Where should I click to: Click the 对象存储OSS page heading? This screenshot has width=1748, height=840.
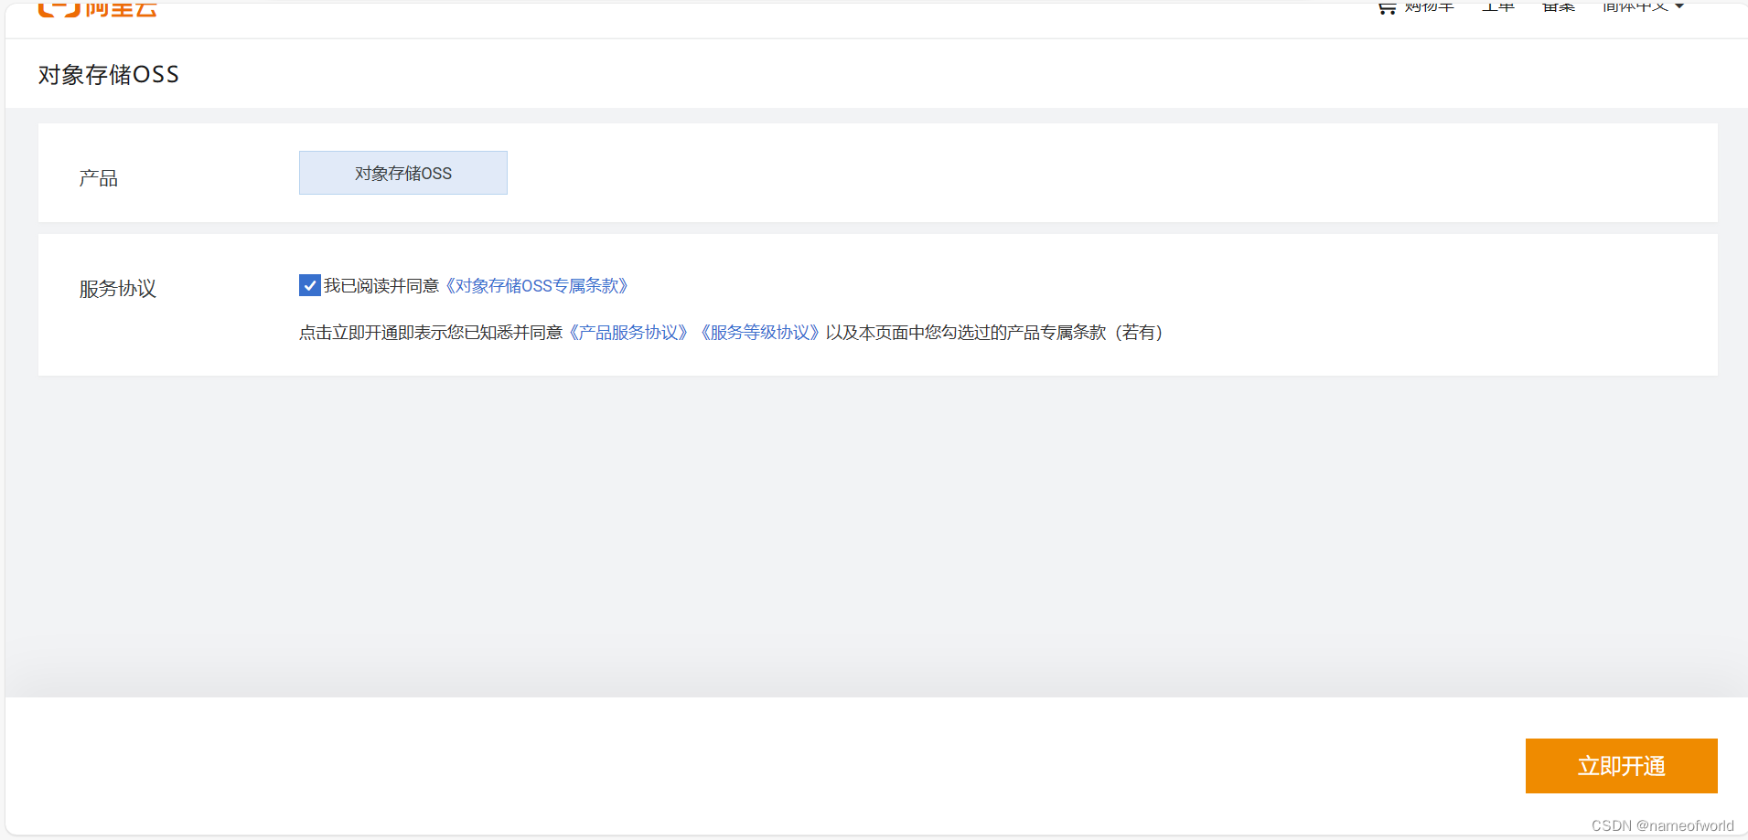[x=109, y=74]
